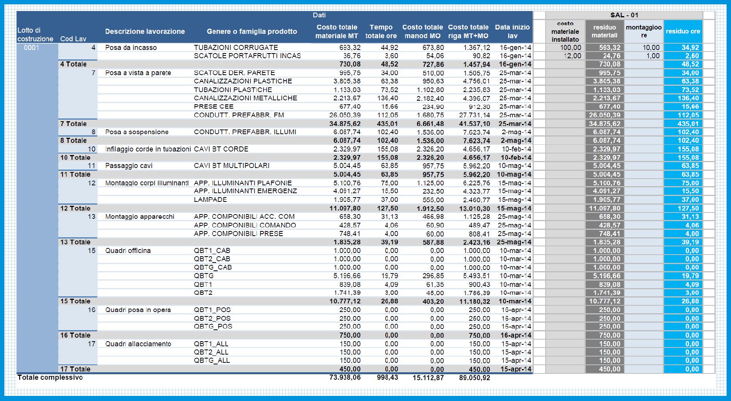
Task: Select the '12 Totale' subtotal label
Action: click(75, 208)
